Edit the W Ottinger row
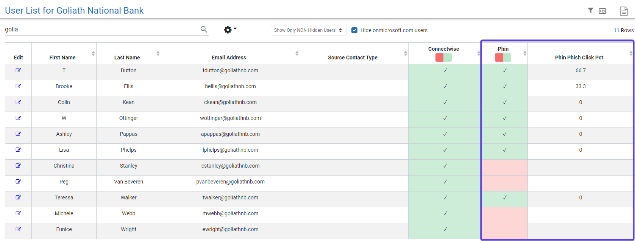Viewport: 635px width, 241px height. coord(18,118)
